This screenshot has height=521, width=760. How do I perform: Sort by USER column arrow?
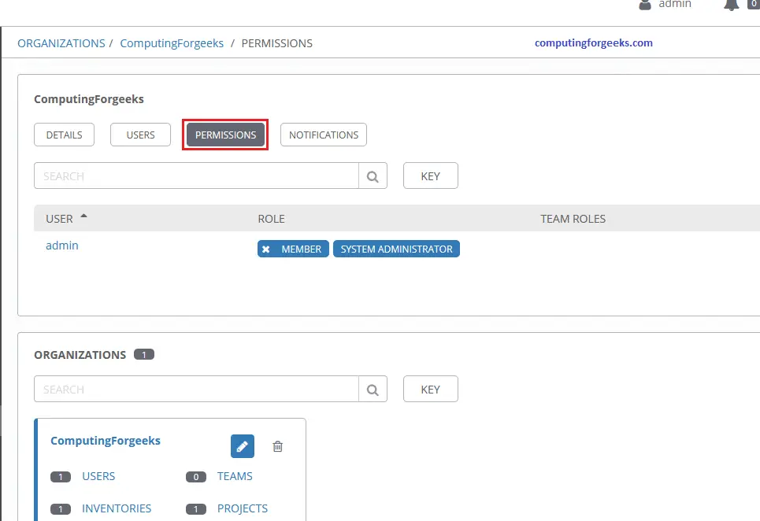[83, 216]
